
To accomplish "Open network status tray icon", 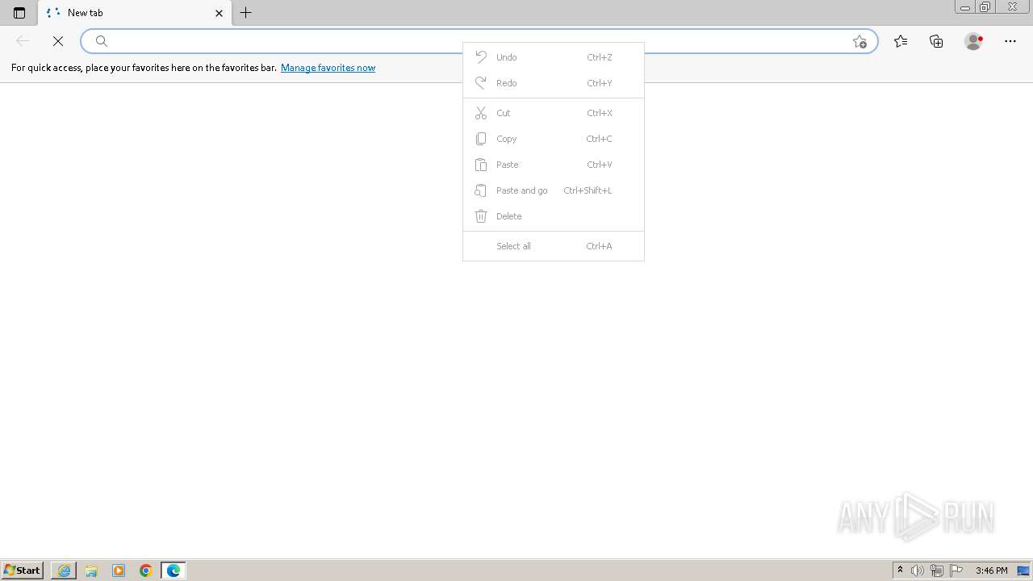I will (937, 571).
